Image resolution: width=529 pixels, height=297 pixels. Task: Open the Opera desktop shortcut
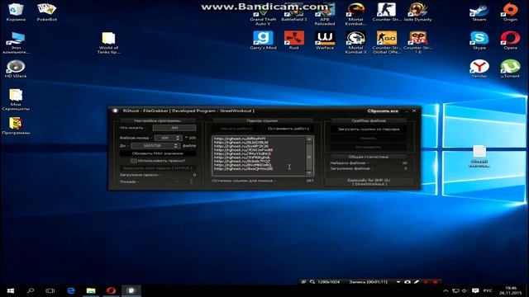[510, 40]
